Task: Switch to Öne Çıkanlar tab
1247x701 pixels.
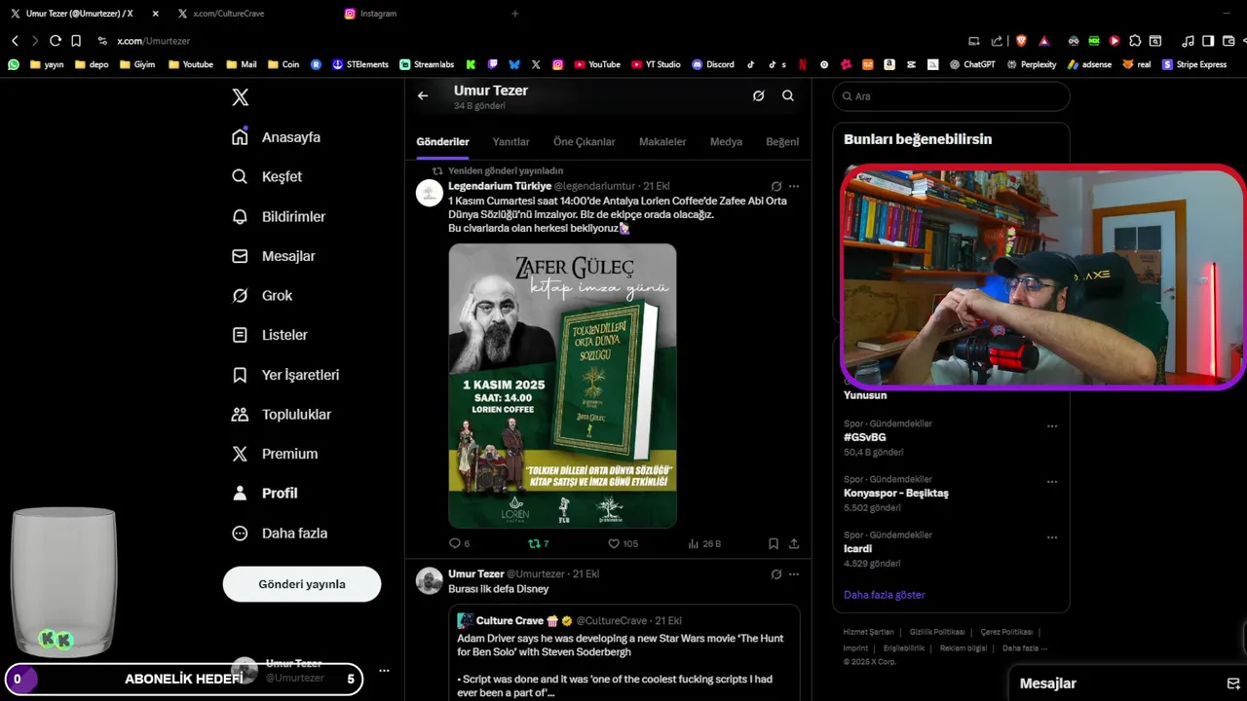Action: (585, 142)
